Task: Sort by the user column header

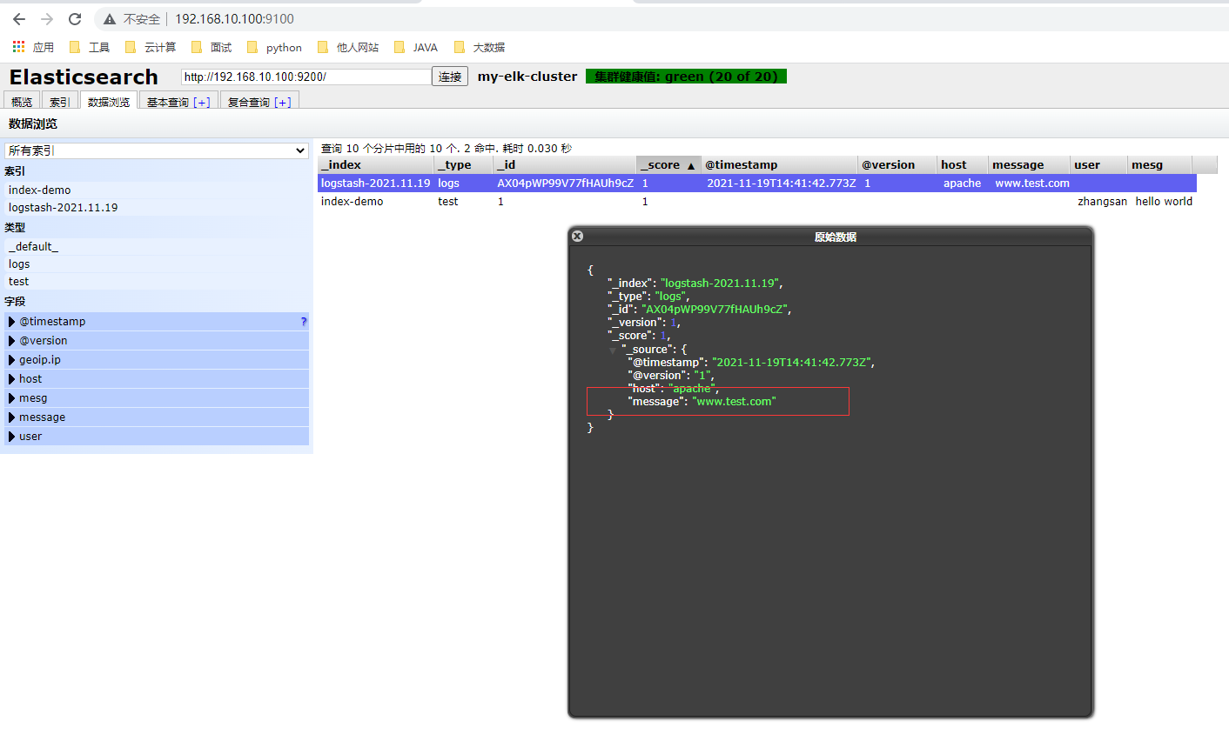Action: pos(1099,164)
